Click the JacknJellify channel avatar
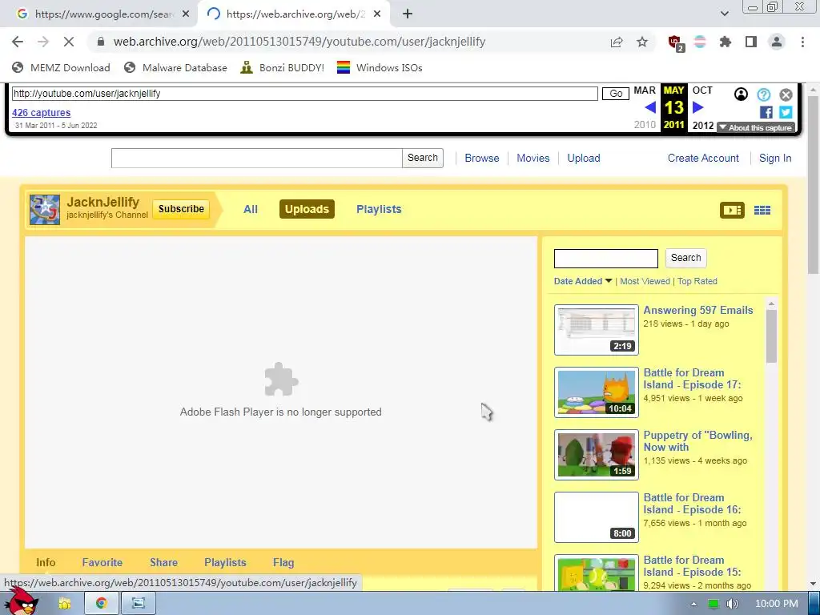The height and width of the screenshot is (615, 820). click(45, 210)
